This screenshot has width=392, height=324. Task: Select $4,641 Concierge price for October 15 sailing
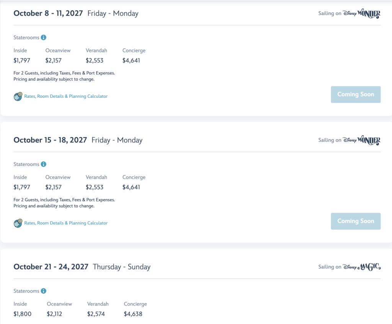(x=131, y=187)
